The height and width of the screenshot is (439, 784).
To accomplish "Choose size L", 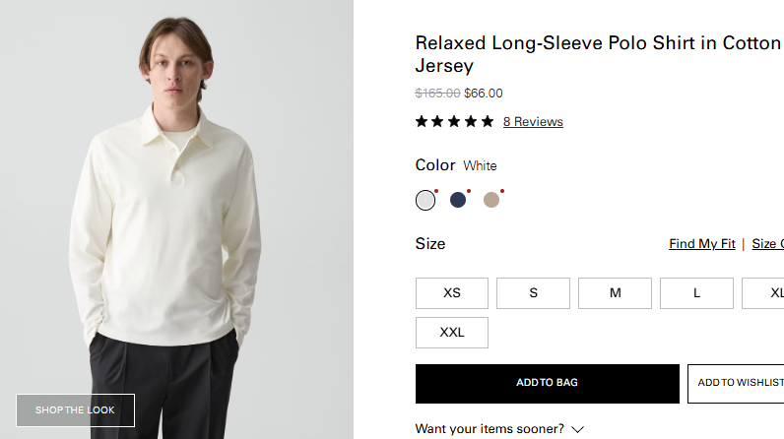I will [x=696, y=293].
